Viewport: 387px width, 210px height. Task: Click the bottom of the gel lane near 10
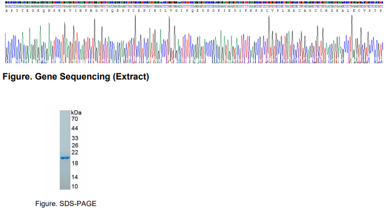[x=65, y=186]
